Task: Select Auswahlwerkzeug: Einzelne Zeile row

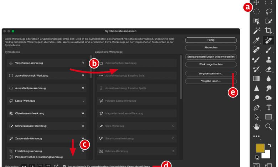Action: pyautogui.click(x=137, y=76)
